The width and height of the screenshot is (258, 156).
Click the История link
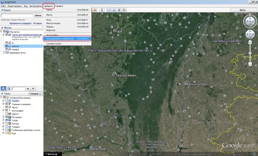(x=37, y=23)
